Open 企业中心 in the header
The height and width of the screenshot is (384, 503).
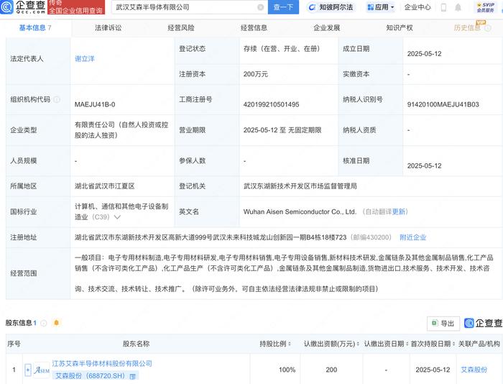pos(417,7)
